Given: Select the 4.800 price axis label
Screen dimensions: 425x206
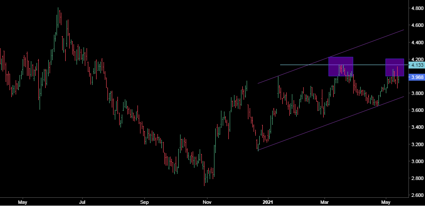Looking at the screenshot, I should (x=417, y=8).
